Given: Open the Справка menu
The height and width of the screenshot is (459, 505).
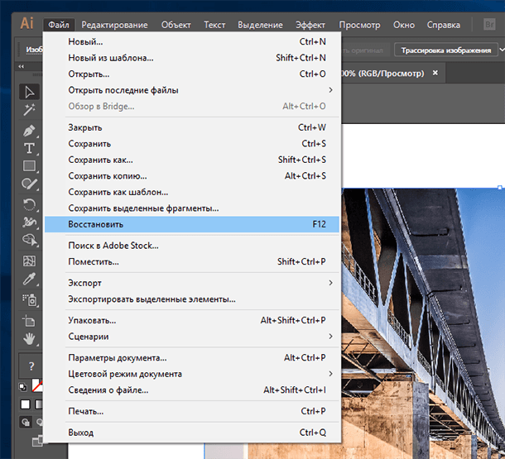Looking at the screenshot, I should tap(444, 25).
